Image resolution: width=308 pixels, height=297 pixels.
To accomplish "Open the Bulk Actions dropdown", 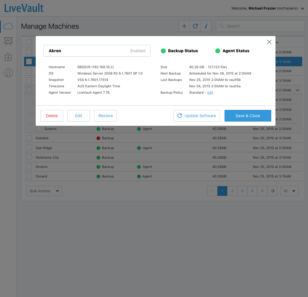I will [x=44, y=191].
